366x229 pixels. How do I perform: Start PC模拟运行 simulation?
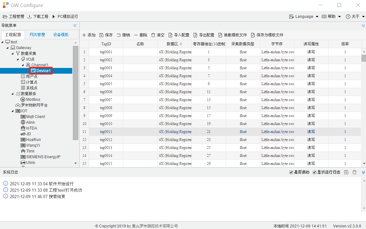(65, 17)
